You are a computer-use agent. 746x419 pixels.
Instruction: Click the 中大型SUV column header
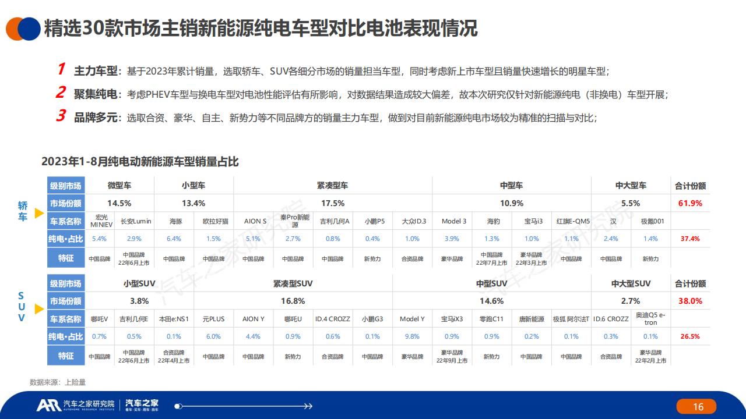click(631, 283)
